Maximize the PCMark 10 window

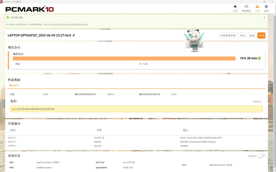(x=264, y=2)
